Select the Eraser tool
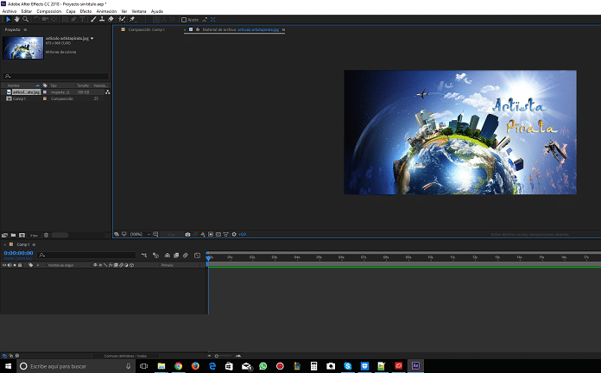Viewport: 601px width, 373px height. (111, 19)
